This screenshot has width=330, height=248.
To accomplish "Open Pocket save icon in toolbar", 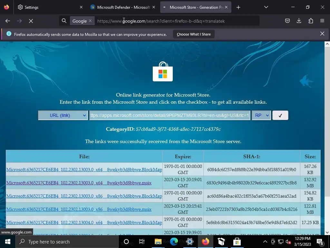I will tap(287, 21).
